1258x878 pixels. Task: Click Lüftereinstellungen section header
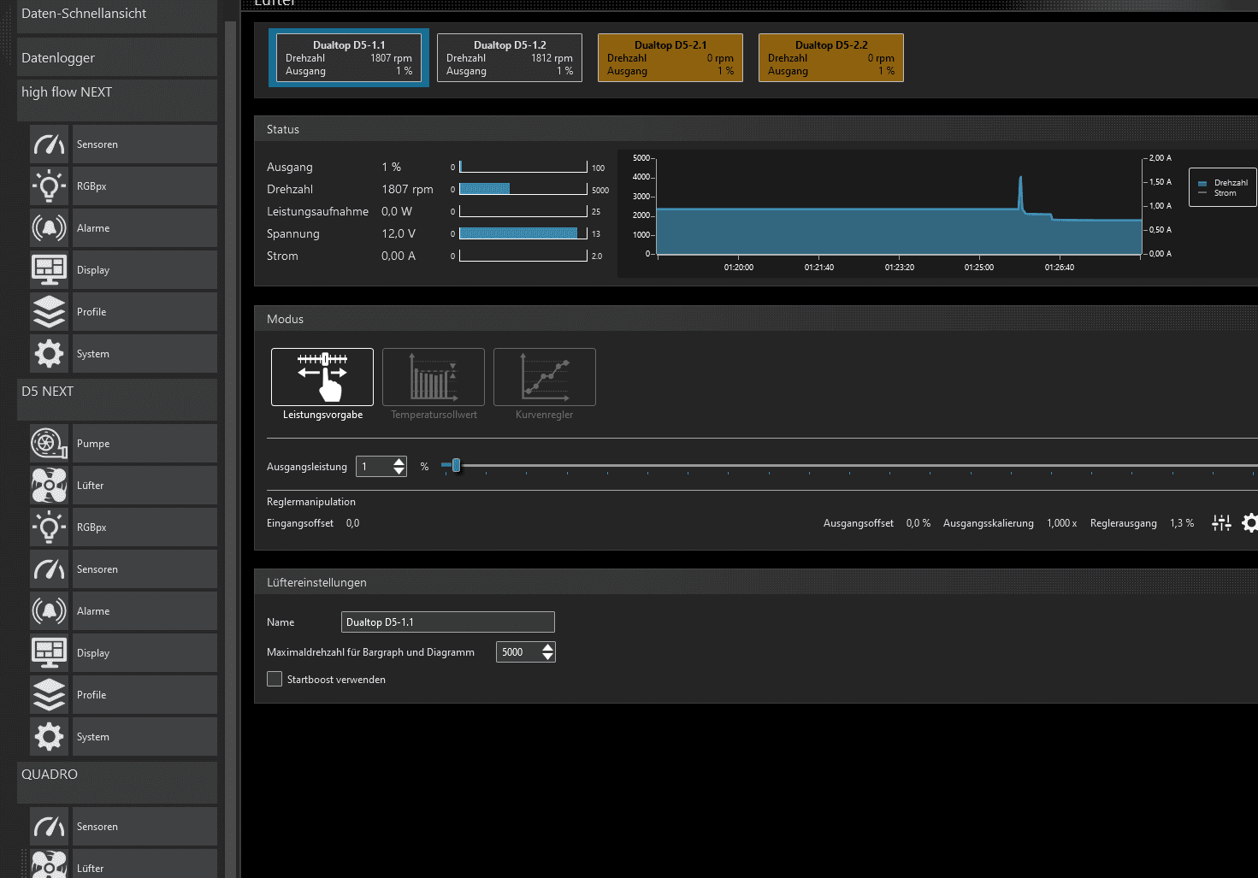[756, 582]
